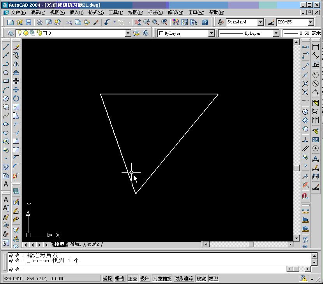323x284 pixels.
Task: Click the Erase tool
Action: pyautogui.click(x=16, y=47)
